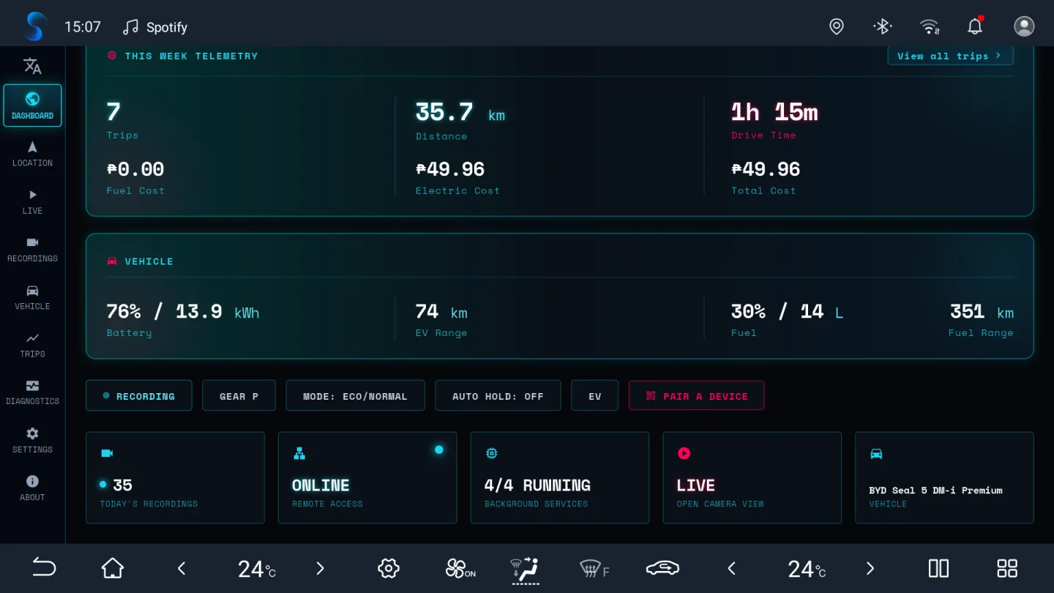Open the Bluetooth status icon
The image size is (1054, 593).
883,27
